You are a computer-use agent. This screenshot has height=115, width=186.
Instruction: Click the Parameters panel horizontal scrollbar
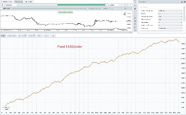point(162,31)
